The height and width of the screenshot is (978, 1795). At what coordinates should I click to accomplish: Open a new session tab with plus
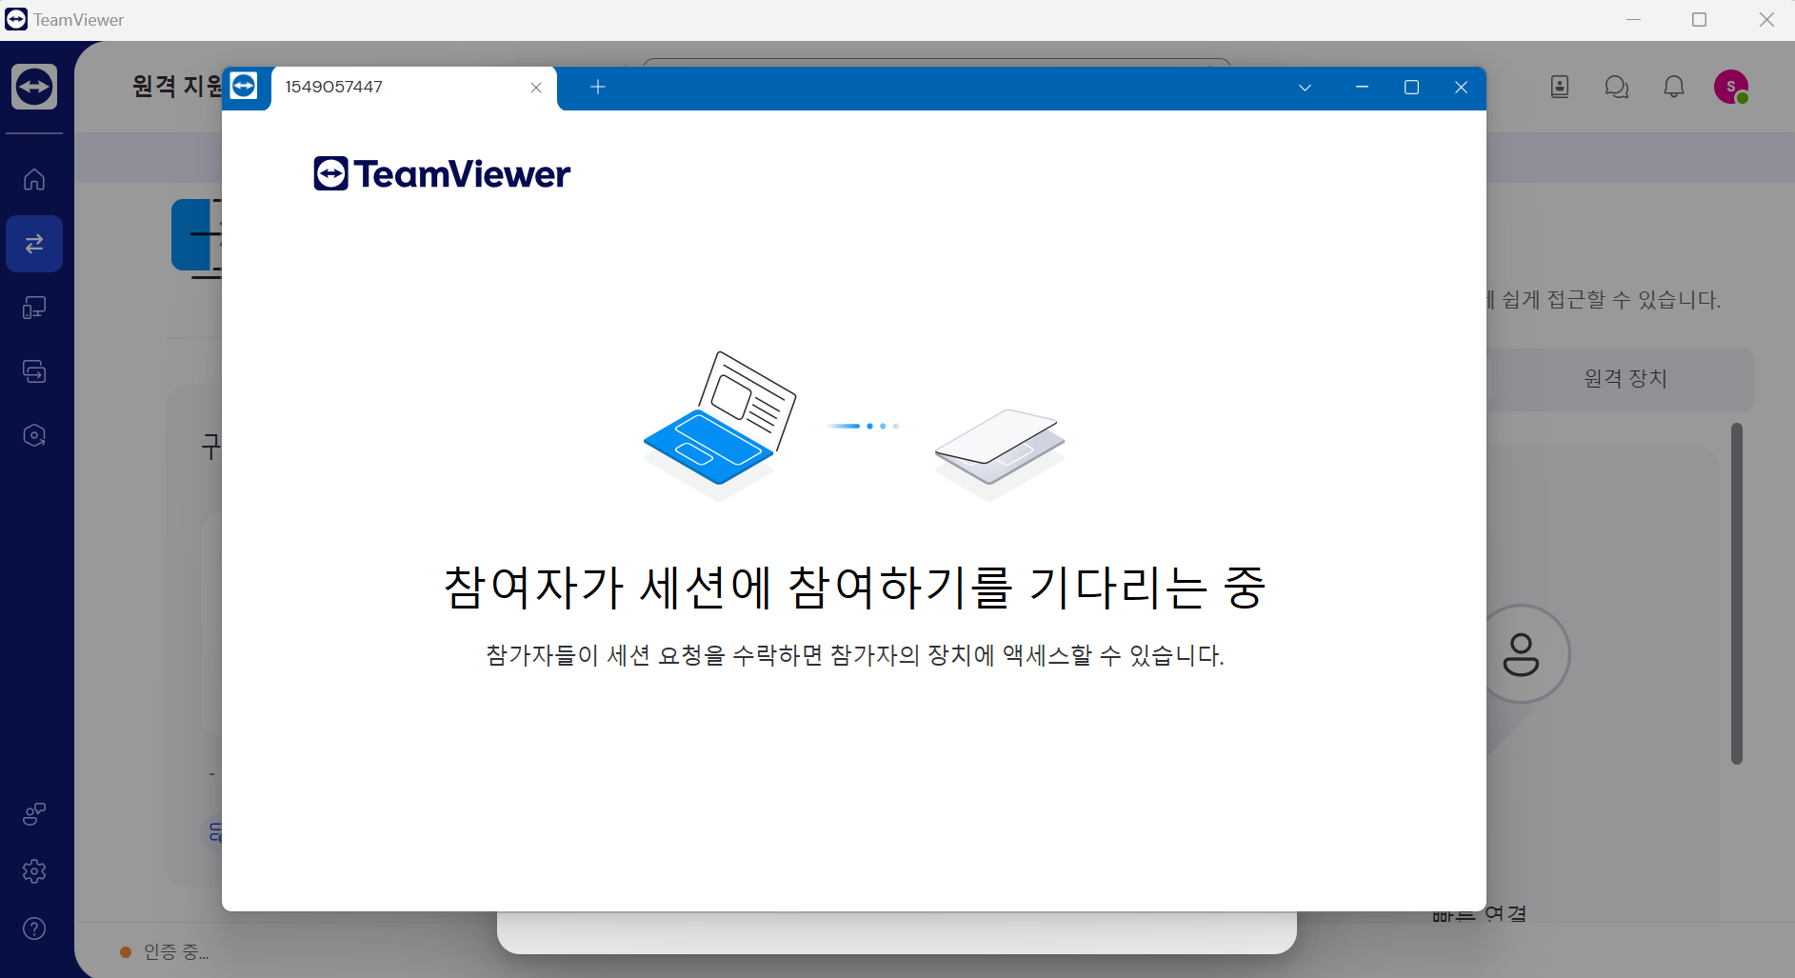597,87
